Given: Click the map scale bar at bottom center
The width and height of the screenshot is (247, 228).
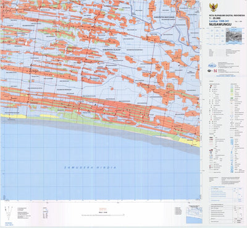Looking at the screenshot, I should [x=103, y=215].
